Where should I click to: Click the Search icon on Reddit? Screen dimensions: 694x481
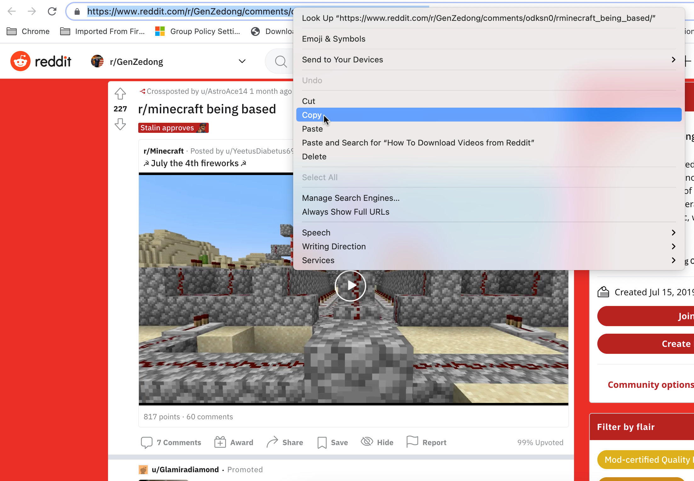pos(281,61)
